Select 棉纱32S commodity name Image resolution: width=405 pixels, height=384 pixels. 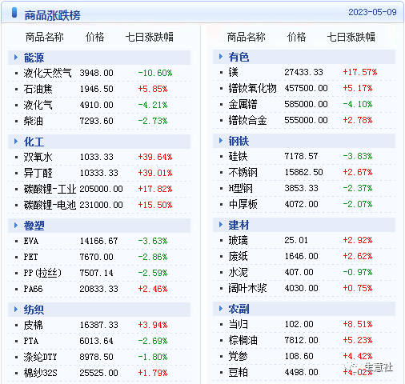(40, 373)
